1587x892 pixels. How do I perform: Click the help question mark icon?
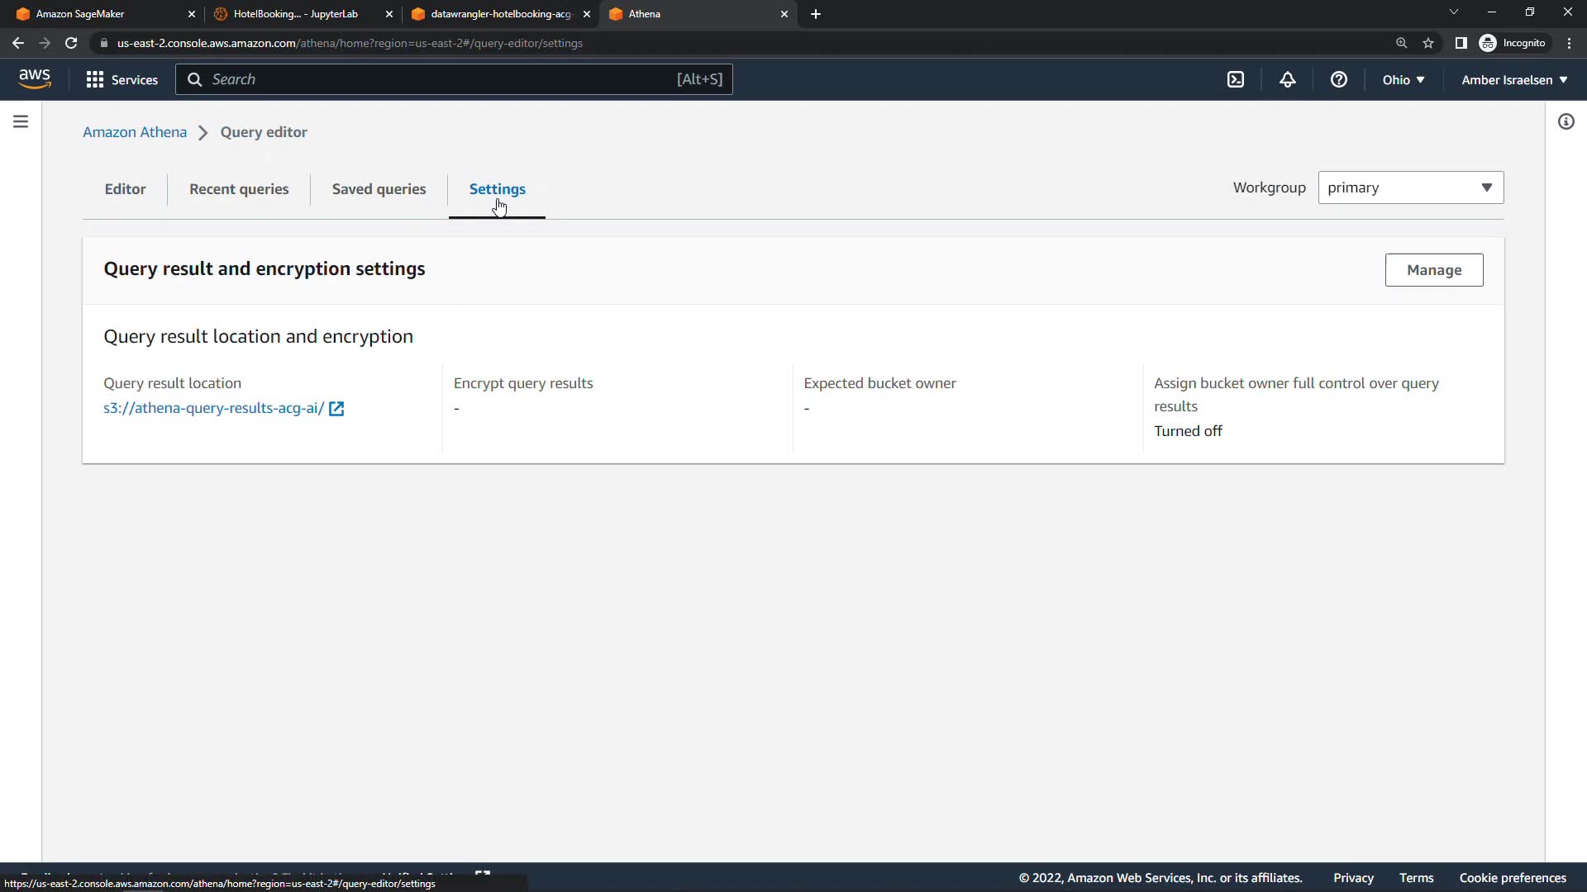1338,79
